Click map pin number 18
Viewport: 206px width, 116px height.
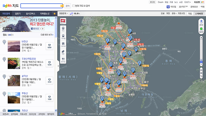[x=102, y=80]
